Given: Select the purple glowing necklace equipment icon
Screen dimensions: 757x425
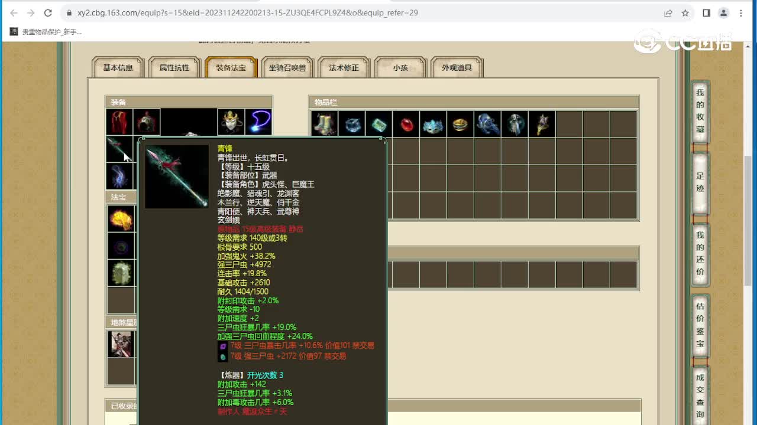Looking at the screenshot, I should click(258, 122).
